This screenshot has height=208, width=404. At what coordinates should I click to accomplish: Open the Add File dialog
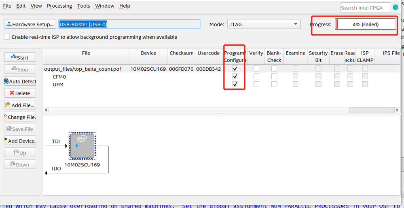coord(20,105)
